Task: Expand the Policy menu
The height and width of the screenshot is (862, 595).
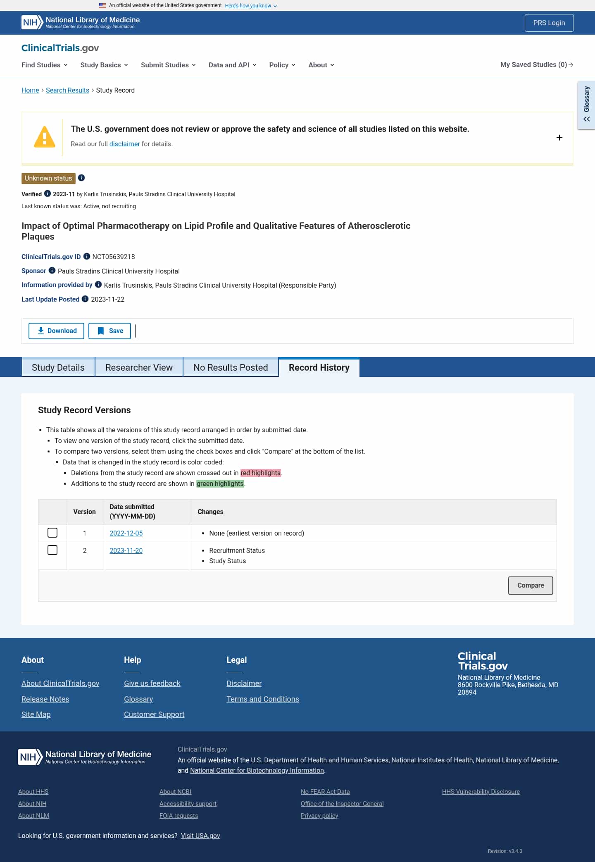Action: (282, 65)
